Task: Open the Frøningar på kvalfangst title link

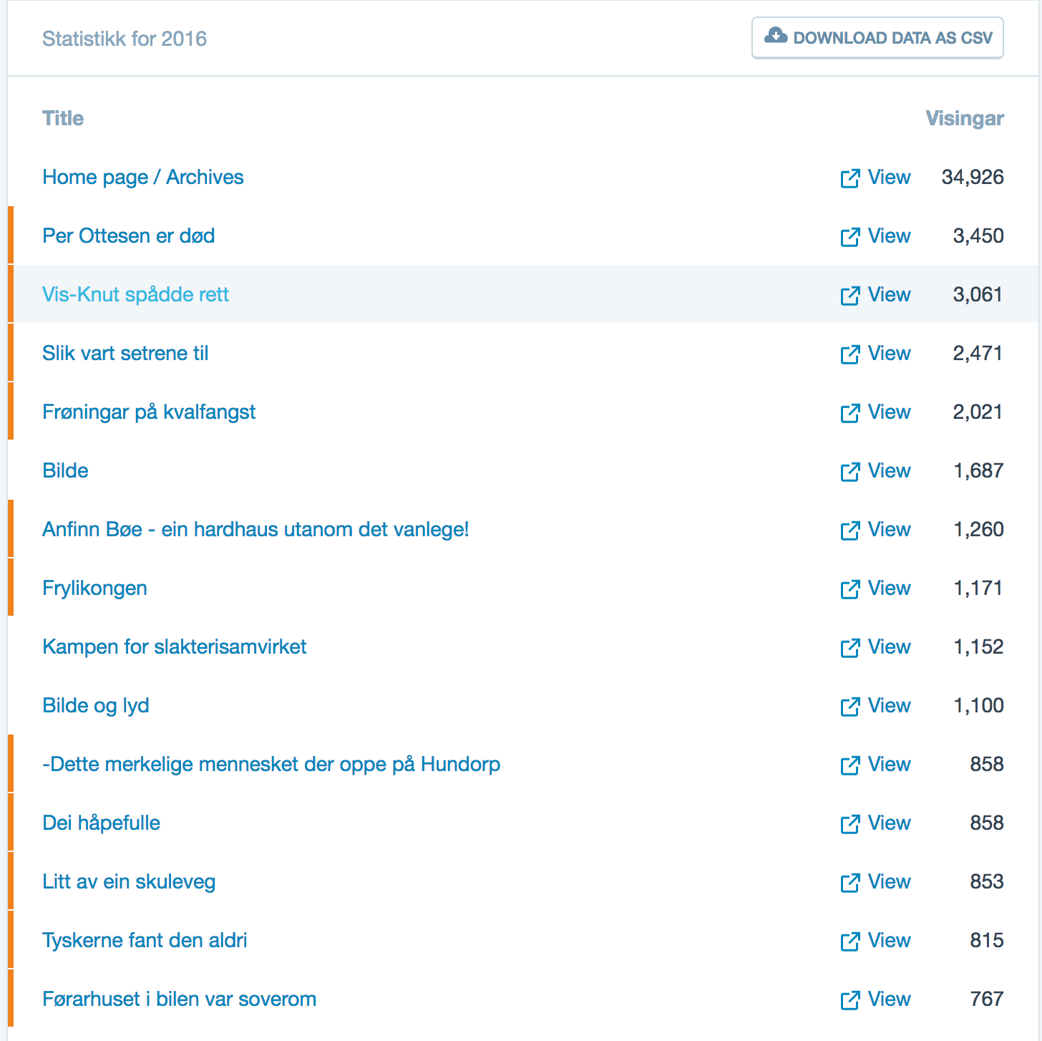Action: (x=149, y=412)
